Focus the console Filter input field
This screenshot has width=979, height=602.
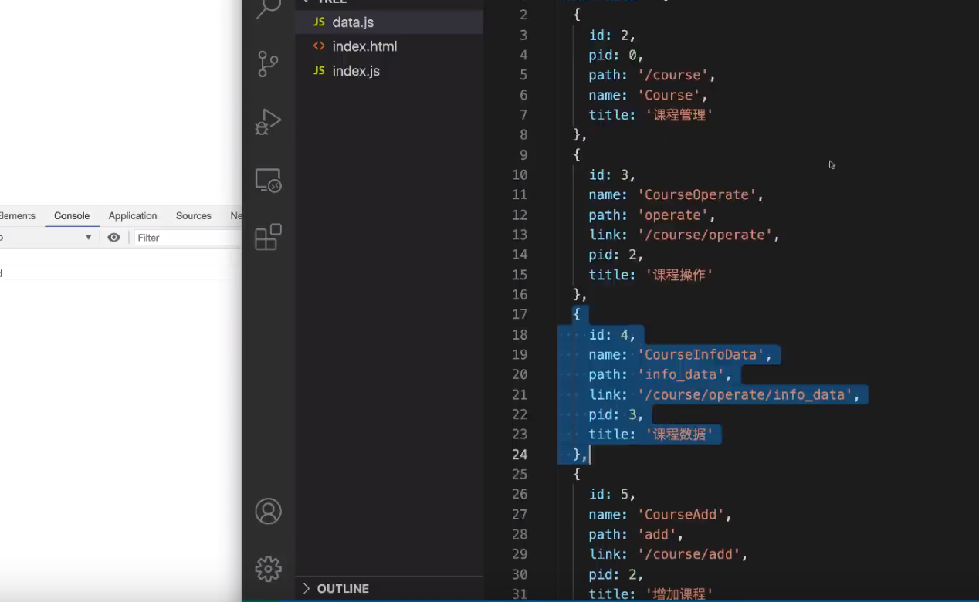tap(188, 238)
